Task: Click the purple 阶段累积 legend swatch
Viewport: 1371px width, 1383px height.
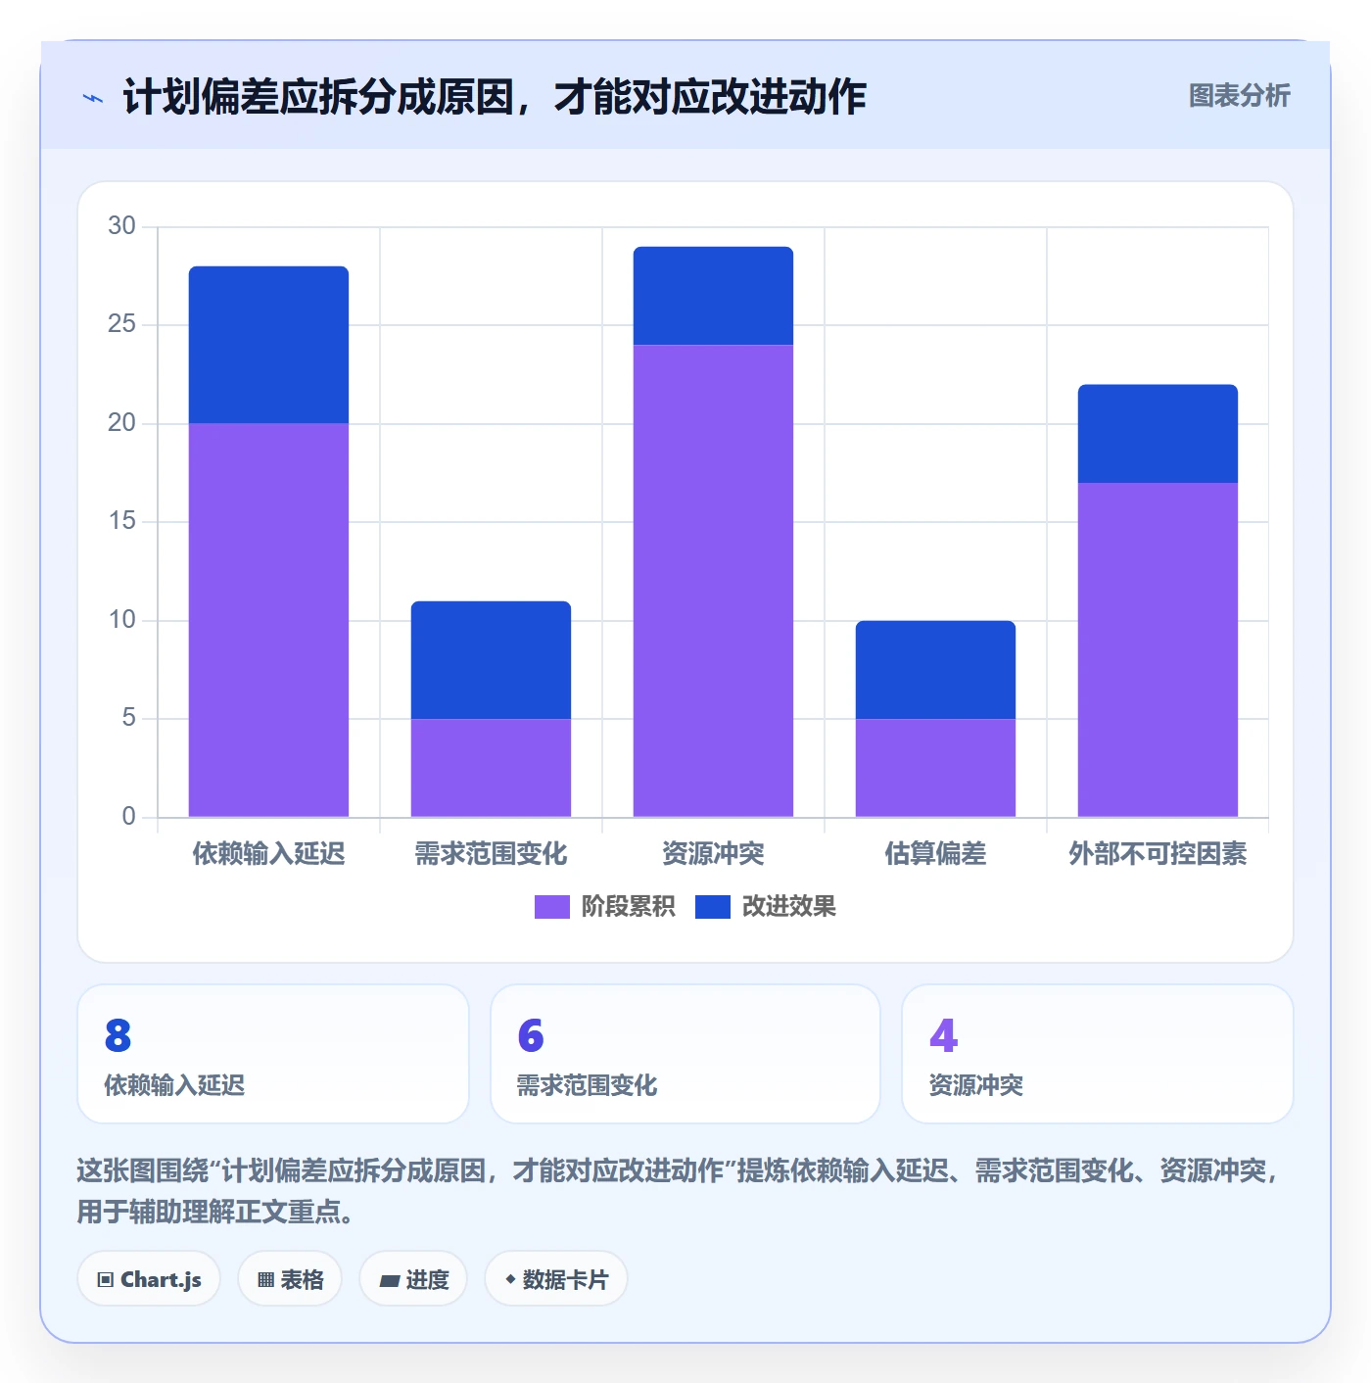Action: tap(552, 907)
